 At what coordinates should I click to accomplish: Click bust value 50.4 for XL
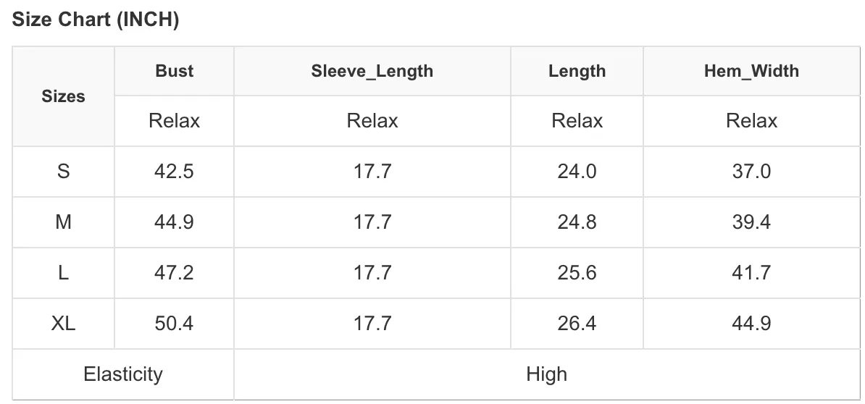(175, 324)
